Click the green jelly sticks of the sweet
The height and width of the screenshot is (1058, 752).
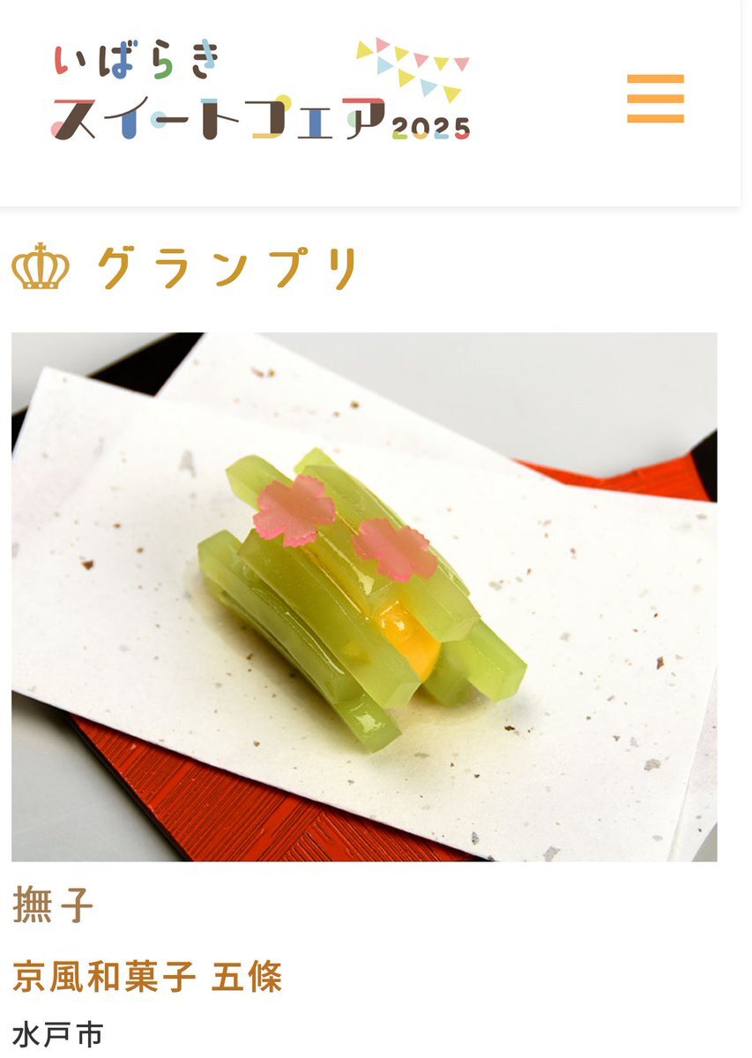361,600
